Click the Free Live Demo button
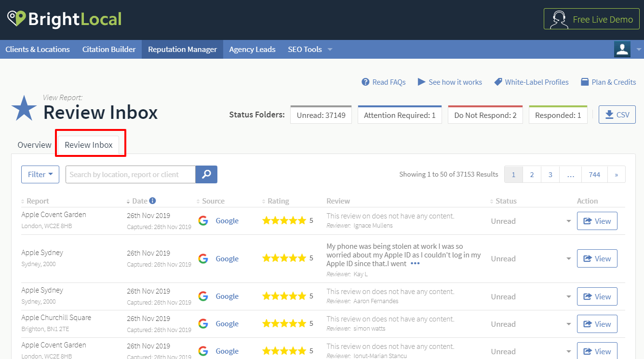 [591, 19]
